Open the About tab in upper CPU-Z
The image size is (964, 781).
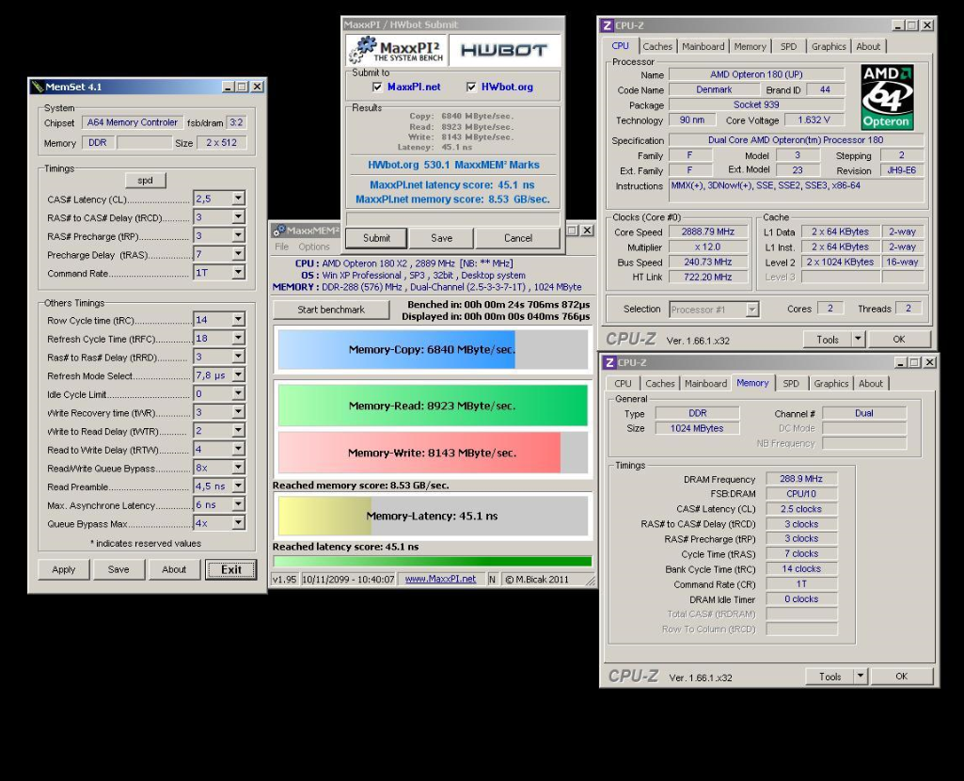(867, 46)
